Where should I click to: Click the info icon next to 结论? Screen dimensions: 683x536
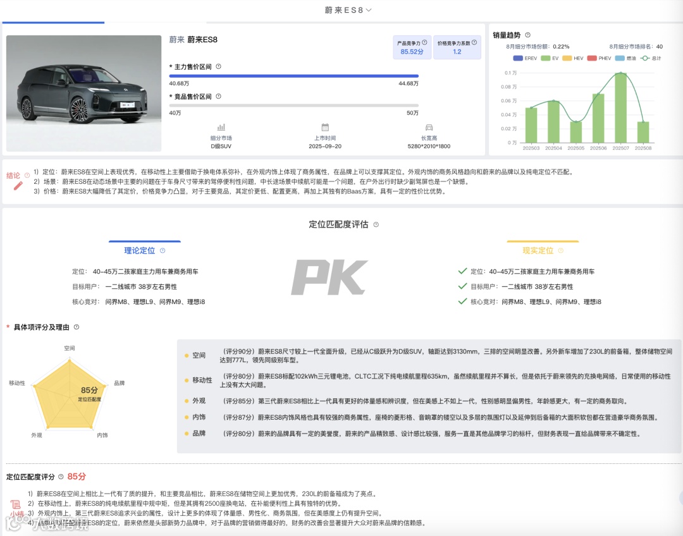(x=27, y=175)
